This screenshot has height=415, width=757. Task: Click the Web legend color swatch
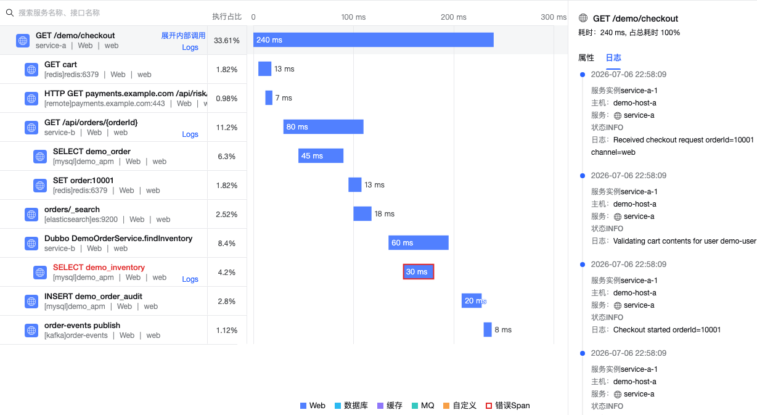[x=303, y=406]
